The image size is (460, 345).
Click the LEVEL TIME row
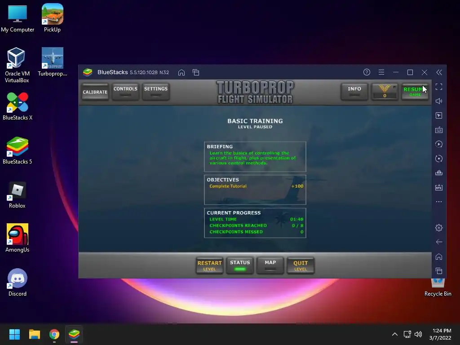point(257,219)
